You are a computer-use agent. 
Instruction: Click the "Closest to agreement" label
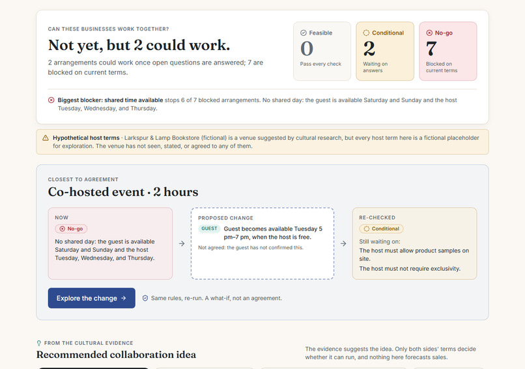83,180
